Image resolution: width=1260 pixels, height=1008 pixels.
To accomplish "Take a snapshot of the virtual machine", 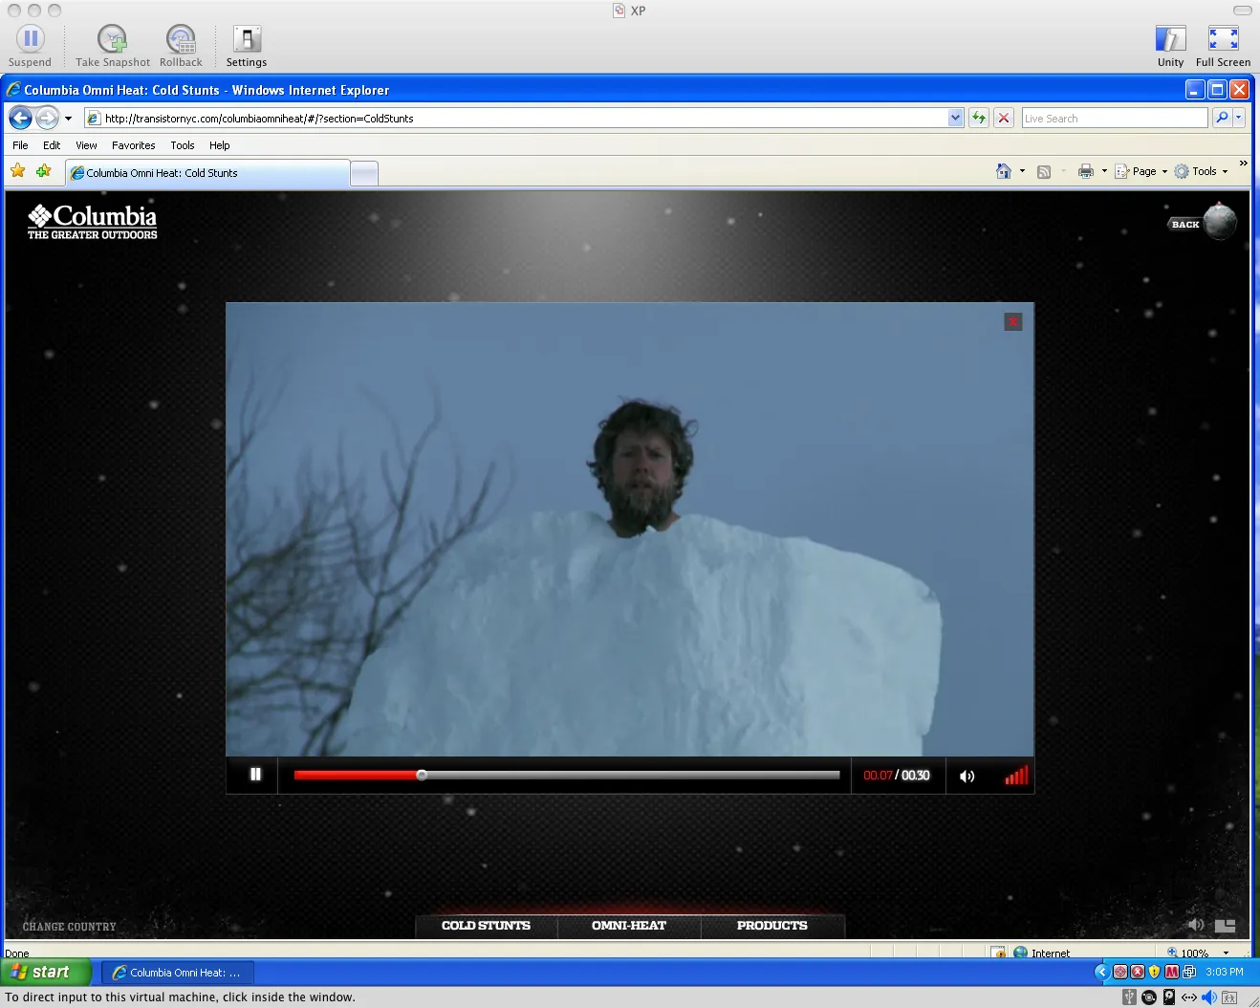I will click(113, 46).
